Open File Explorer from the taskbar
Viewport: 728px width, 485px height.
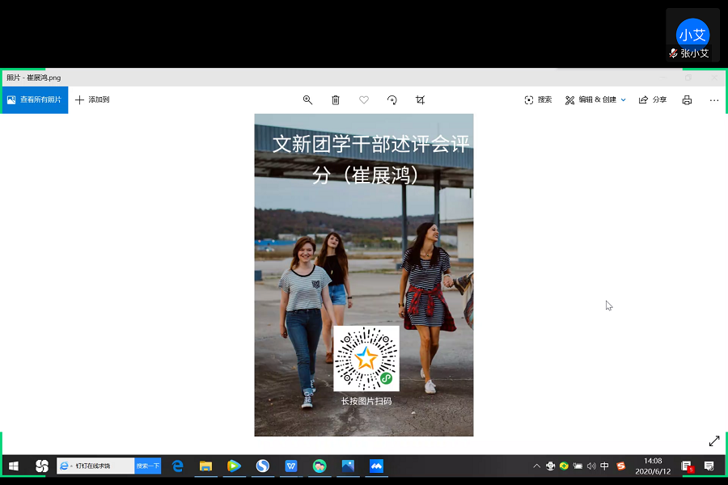[x=205, y=466]
